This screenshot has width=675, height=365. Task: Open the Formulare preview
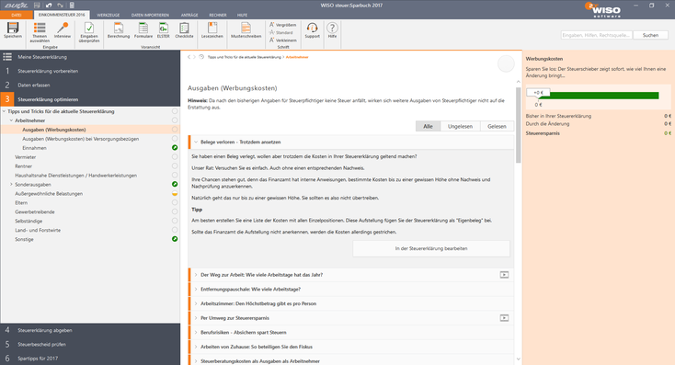[x=143, y=30]
